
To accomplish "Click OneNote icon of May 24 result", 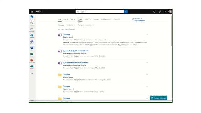I will click(60, 51).
